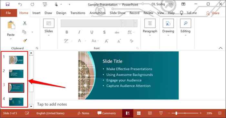The width and height of the screenshot is (226, 118).
Task: Open Comments from status bar
Action: 107,113
